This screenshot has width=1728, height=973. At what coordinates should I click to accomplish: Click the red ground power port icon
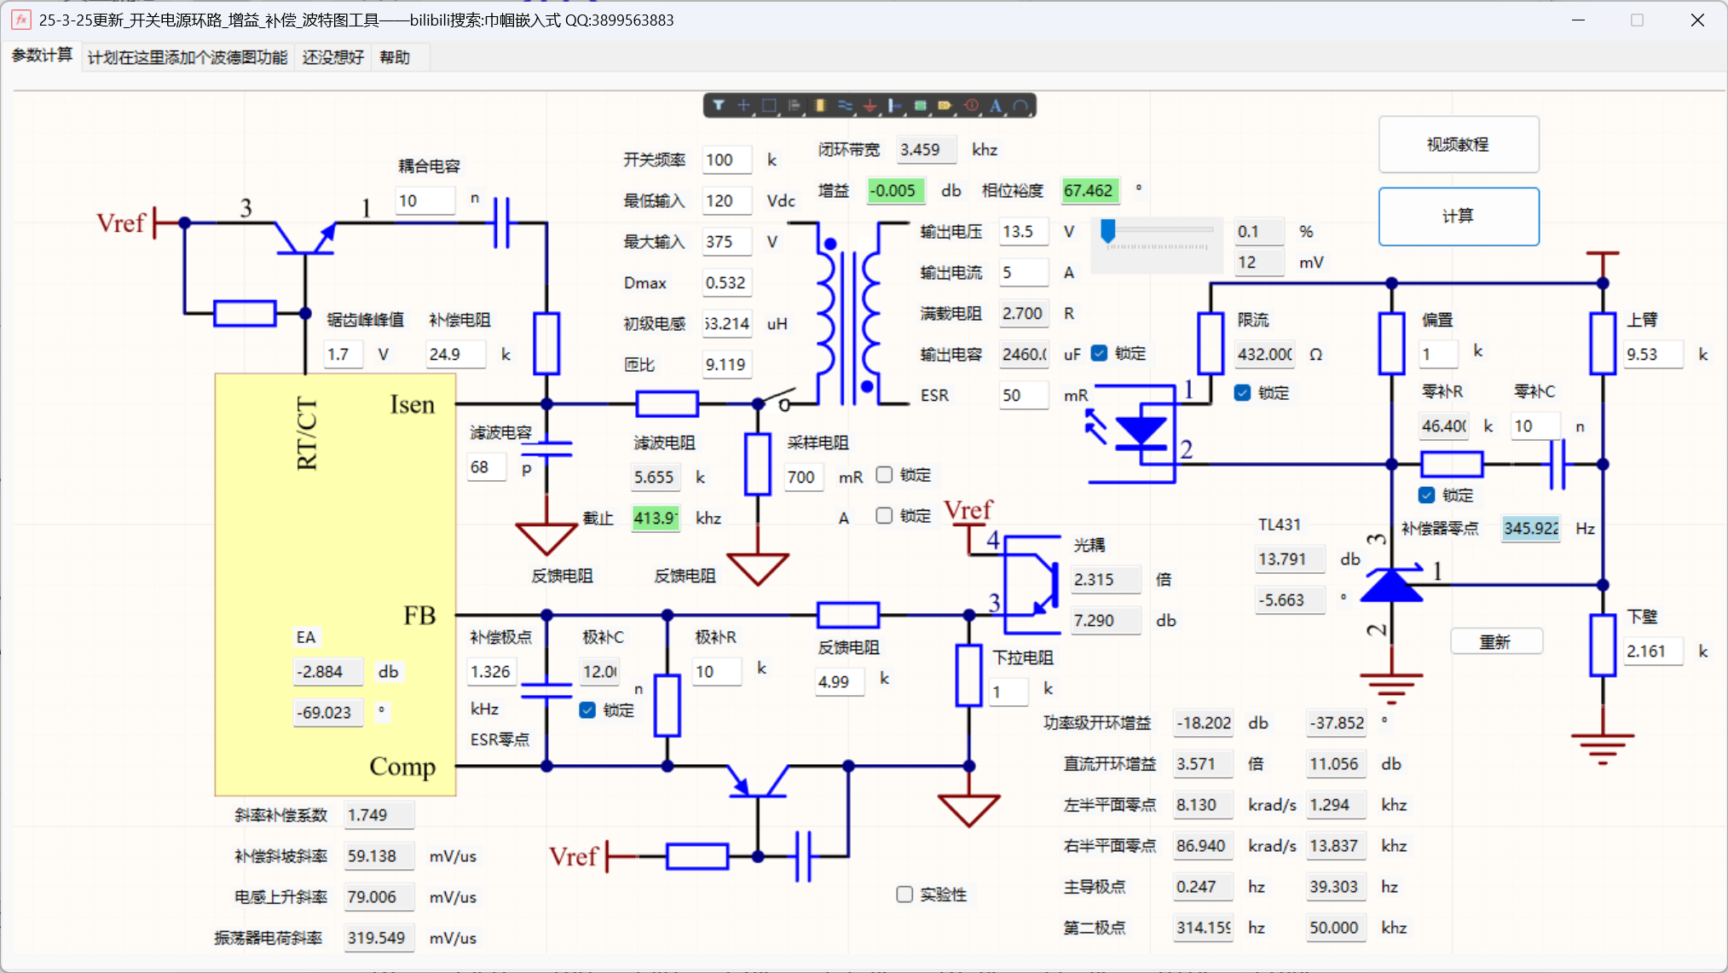[x=870, y=106]
